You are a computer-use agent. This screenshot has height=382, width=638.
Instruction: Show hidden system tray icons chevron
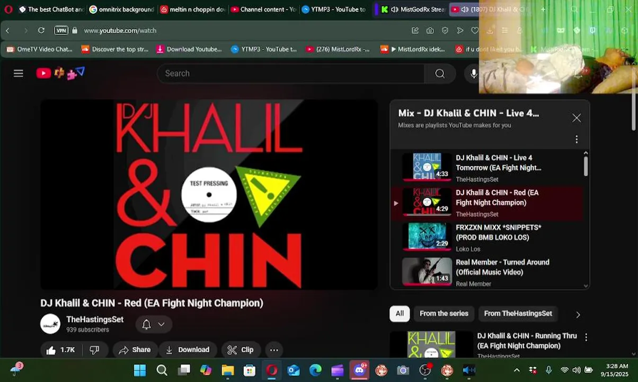pos(517,370)
